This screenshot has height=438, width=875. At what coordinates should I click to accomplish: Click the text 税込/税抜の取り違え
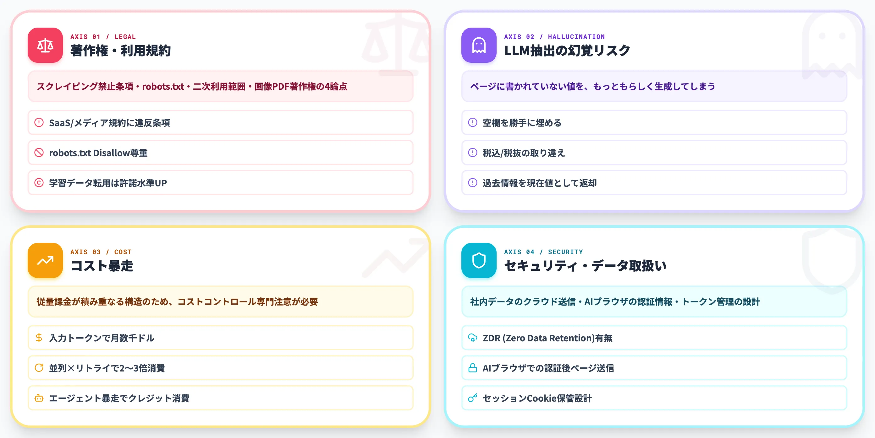coord(523,153)
